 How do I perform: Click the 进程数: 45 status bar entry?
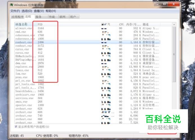click(17, 136)
